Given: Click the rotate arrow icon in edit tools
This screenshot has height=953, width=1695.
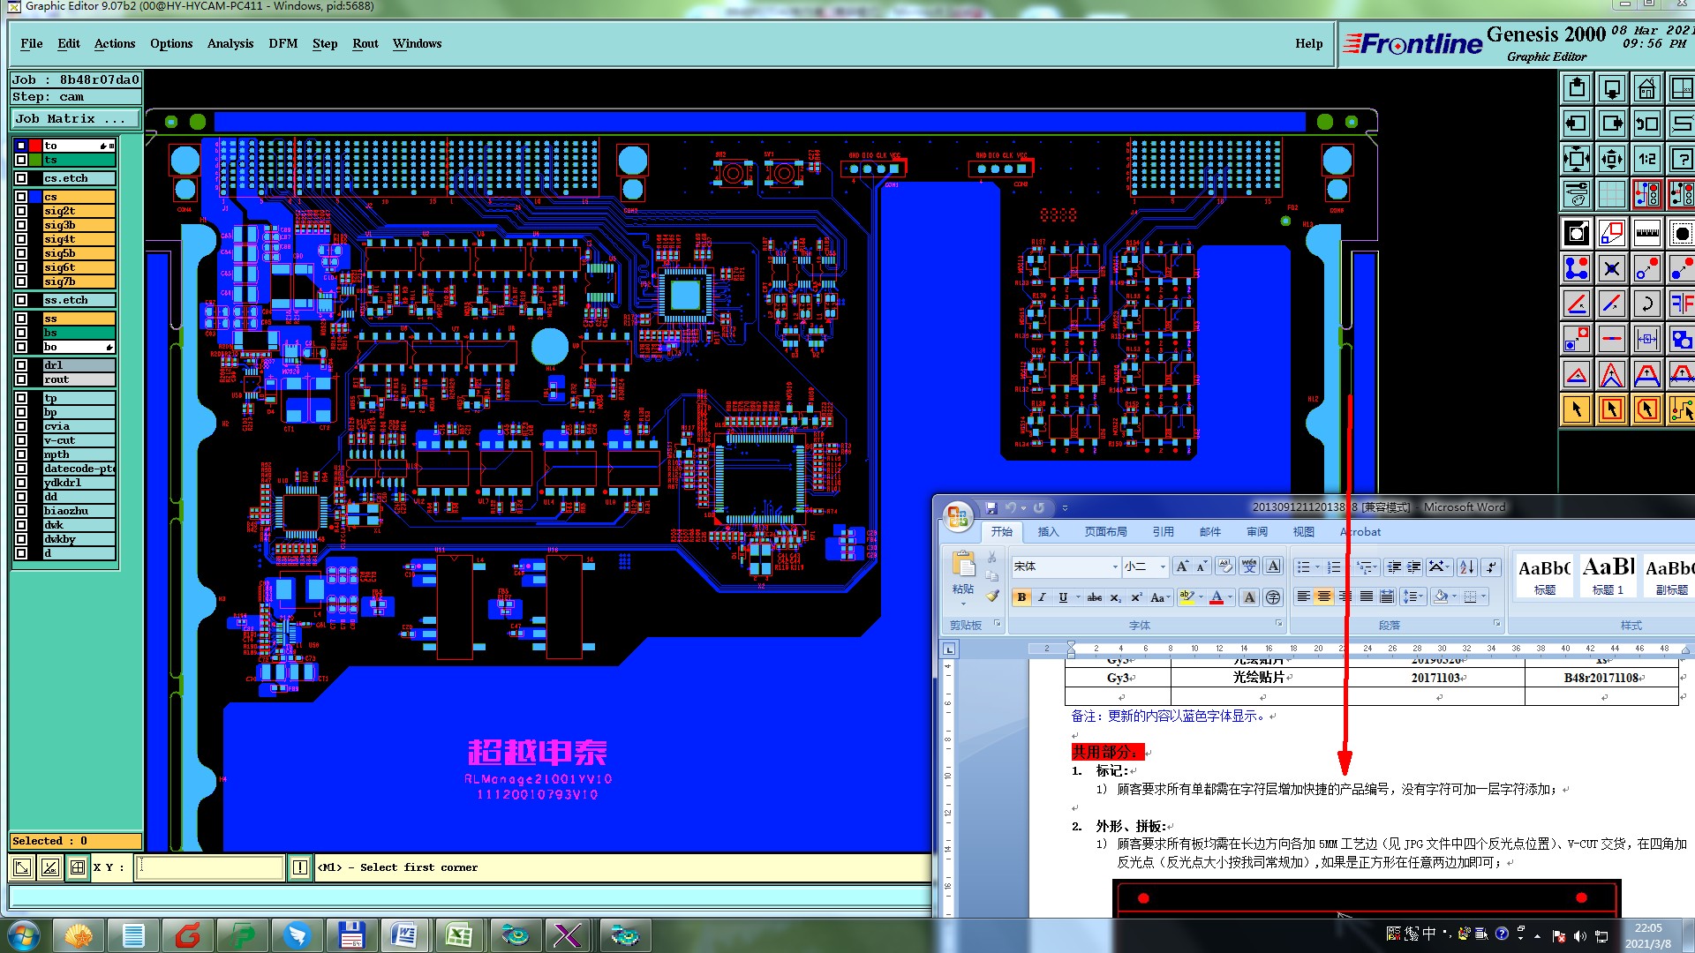Looking at the screenshot, I should 1646,304.
